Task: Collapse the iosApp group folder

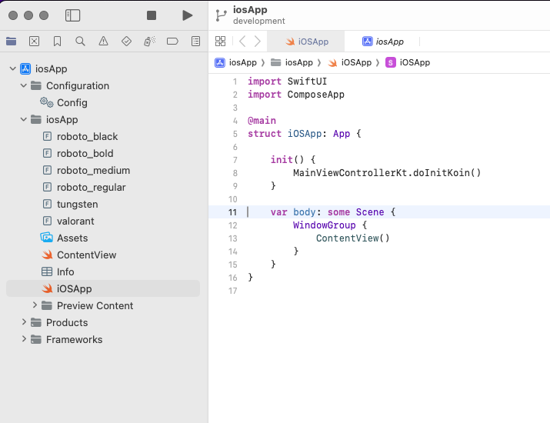Action: pyautogui.click(x=24, y=120)
